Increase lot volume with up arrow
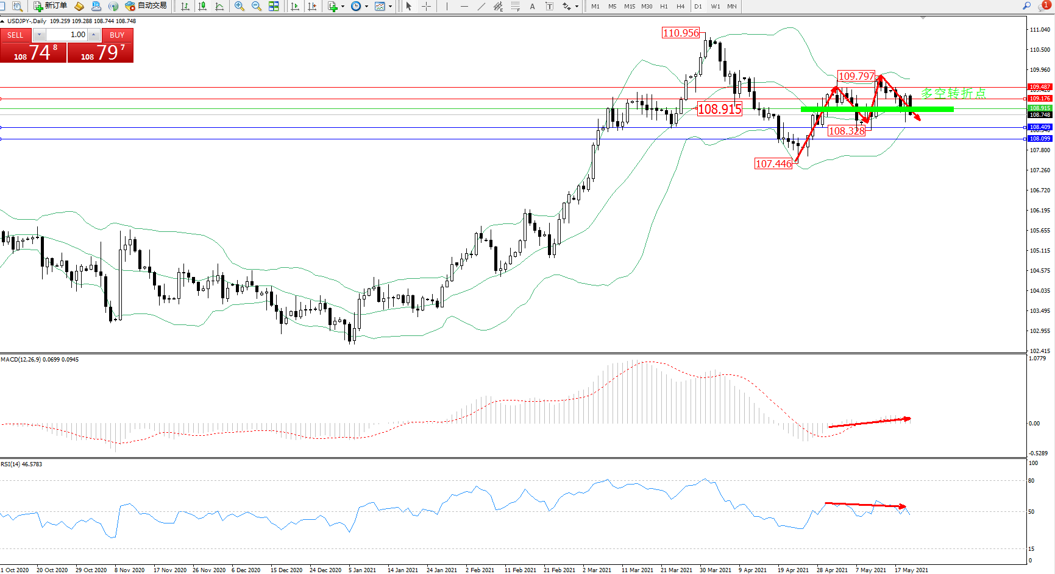 [93, 35]
